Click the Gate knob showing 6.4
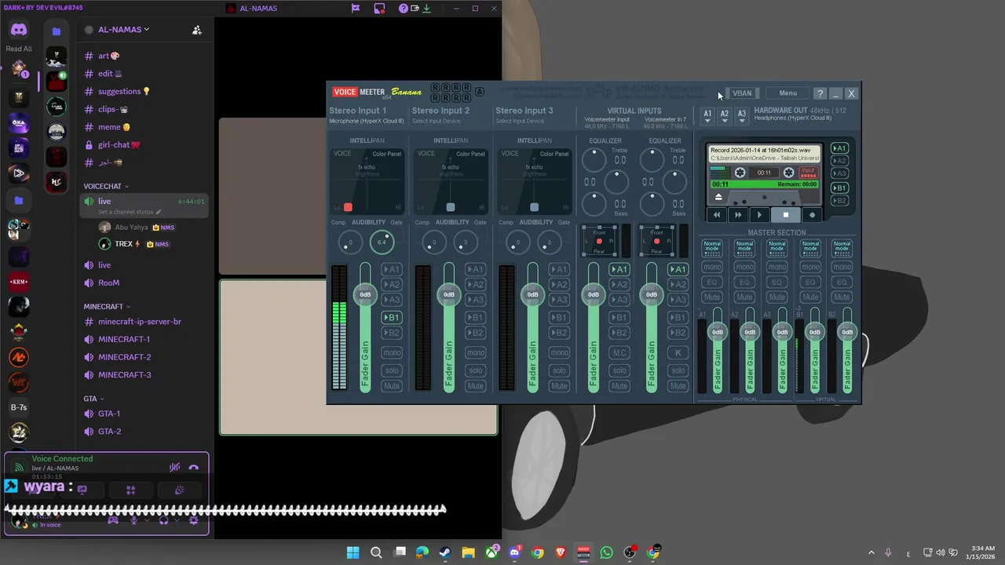 click(x=382, y=242)
